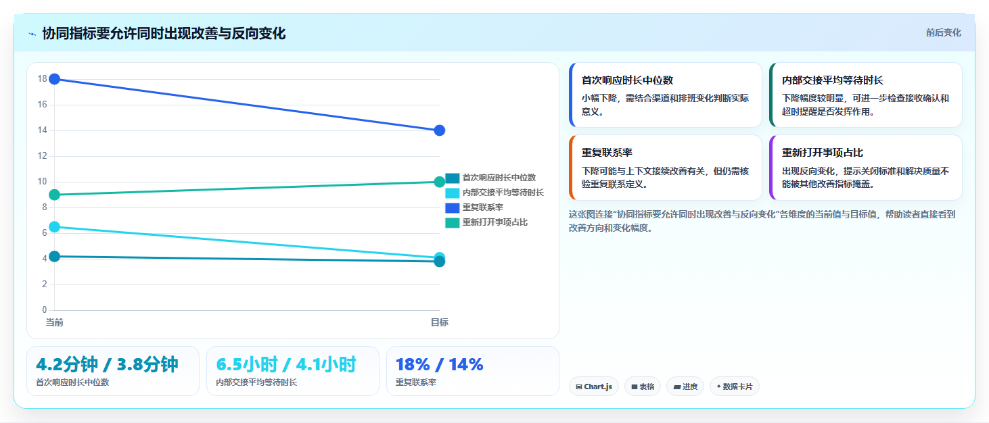Screen dimensions: 989x423
Task: Click the 18% / 14% stat value
Action: click(x=440, y=365)
